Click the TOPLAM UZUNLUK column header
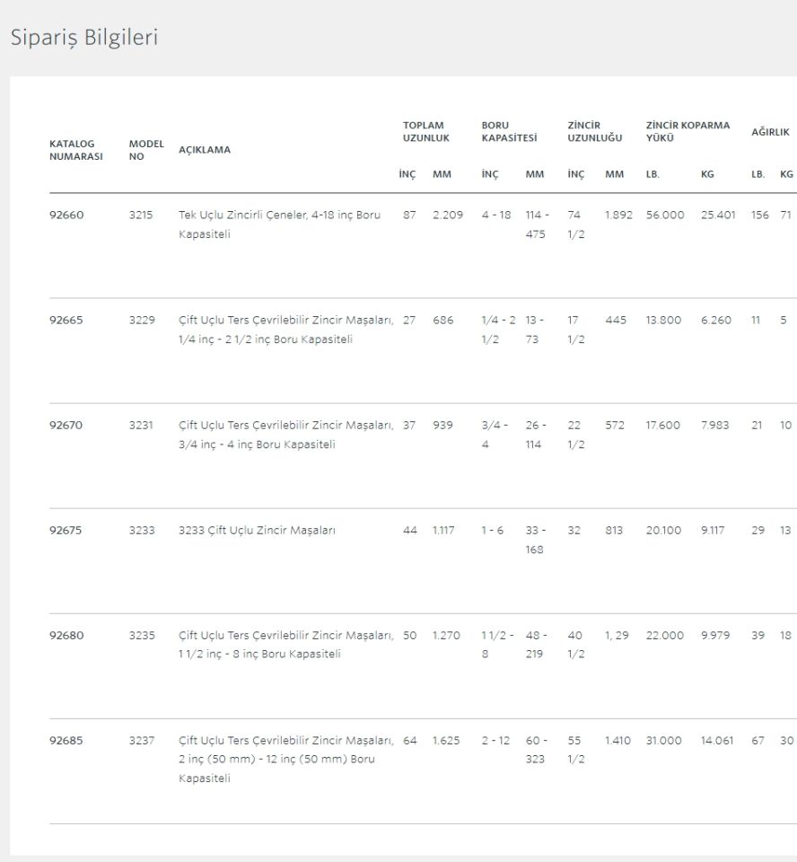The width and height of the screenshot is (797, 862). point(425,132)
